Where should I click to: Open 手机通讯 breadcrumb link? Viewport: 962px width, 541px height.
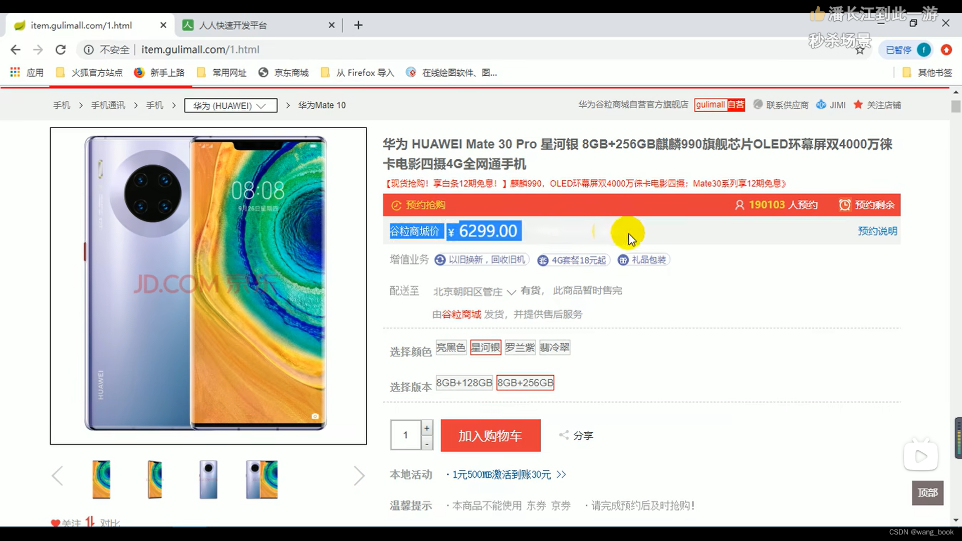tap(108, 105)
